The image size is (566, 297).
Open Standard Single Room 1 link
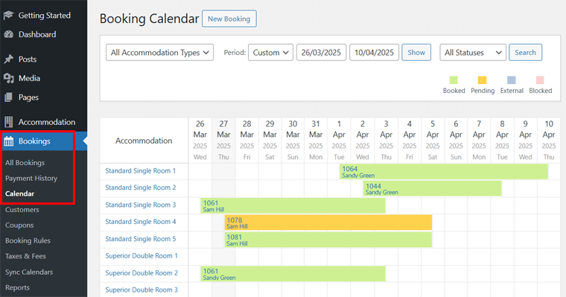tap(141, 170)
